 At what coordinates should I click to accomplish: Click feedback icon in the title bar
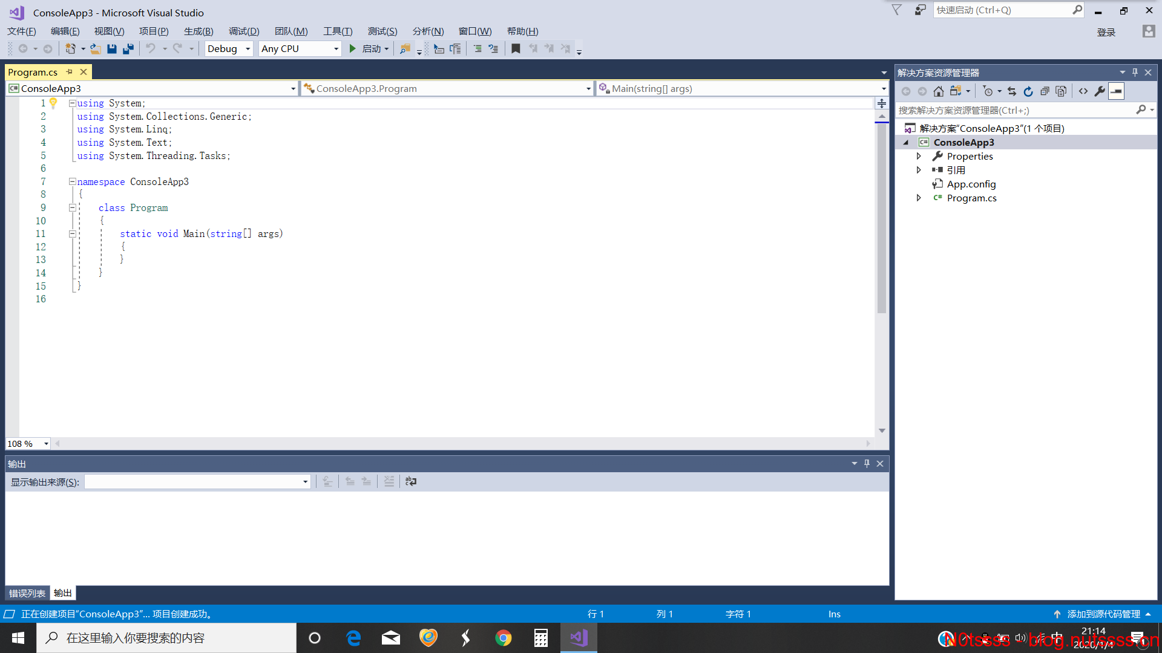pyautogui.click(x=920, y=10)
